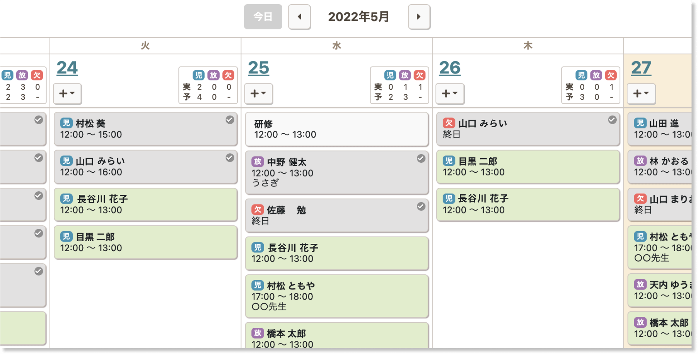Select the 水 (Wednesday) column header

[336, 46]
